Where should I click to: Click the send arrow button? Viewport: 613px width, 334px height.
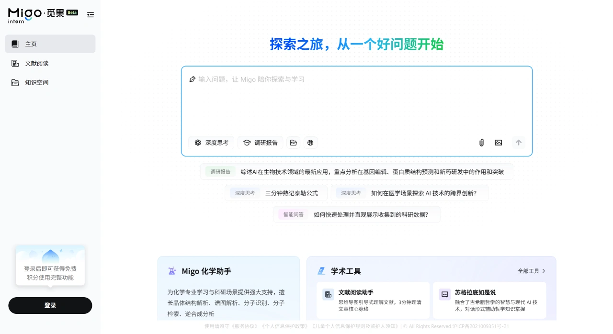click(x=519, y=143)
